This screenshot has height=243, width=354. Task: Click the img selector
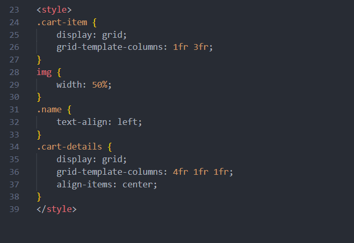44,72
